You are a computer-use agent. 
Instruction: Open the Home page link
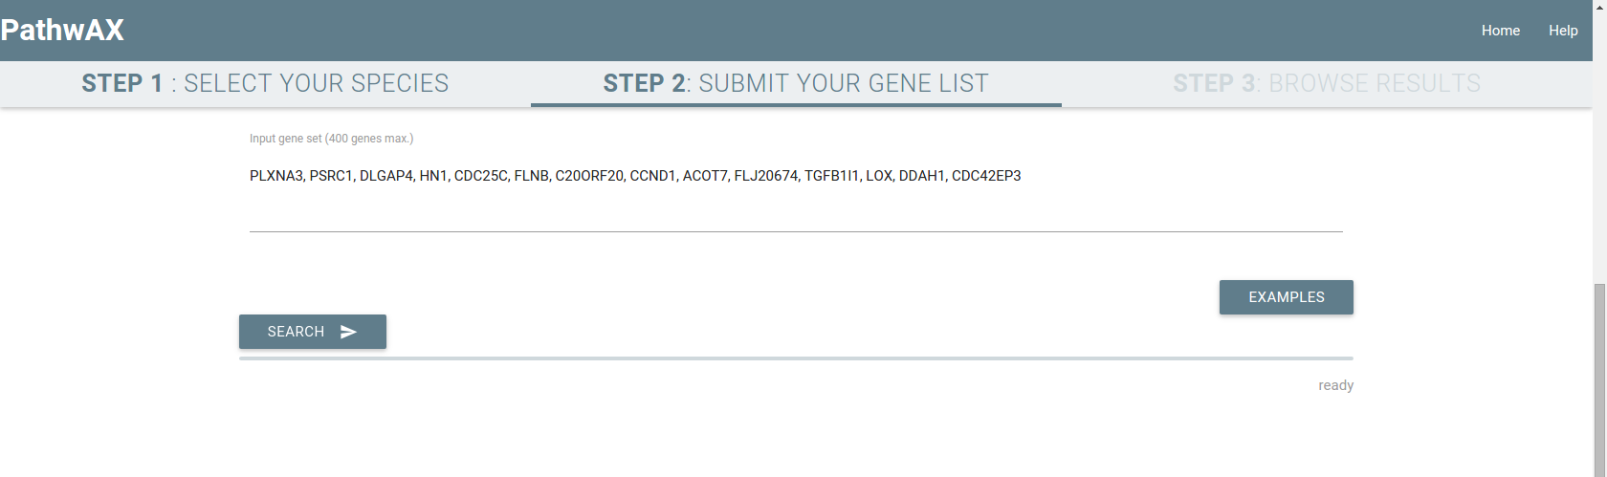point(1500,31)
